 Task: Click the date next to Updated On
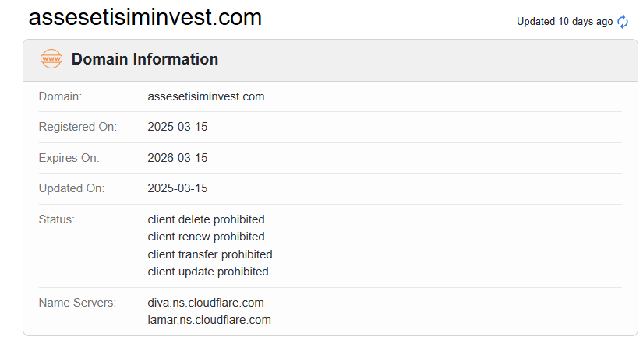click(178, 188)
